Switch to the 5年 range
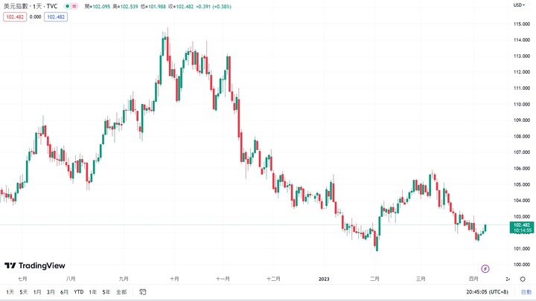This screenshot has height=301, width=536. coord(106,292)
